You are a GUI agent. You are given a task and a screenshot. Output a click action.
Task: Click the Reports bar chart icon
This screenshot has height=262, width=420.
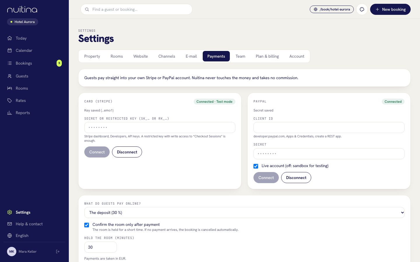(x=10, y=113)
